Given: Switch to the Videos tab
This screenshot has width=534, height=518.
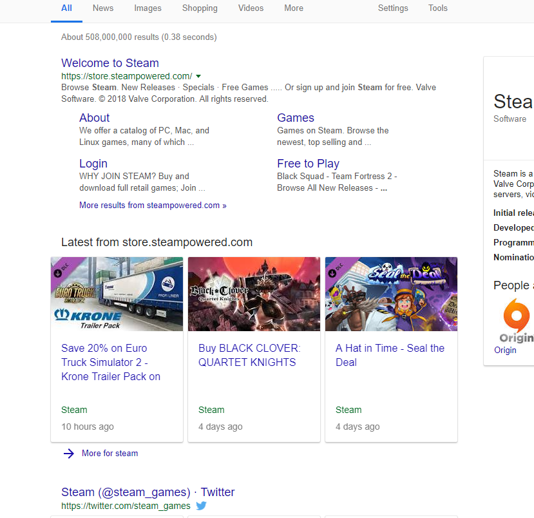Looking at the screenshot, I should pos(251,8).
